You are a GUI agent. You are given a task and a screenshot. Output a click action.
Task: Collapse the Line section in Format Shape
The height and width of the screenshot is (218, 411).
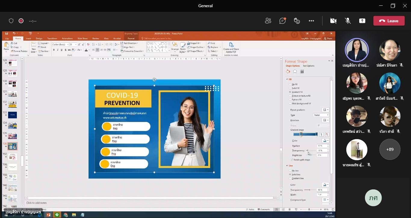pyautogui.click(x=287, y=166)
